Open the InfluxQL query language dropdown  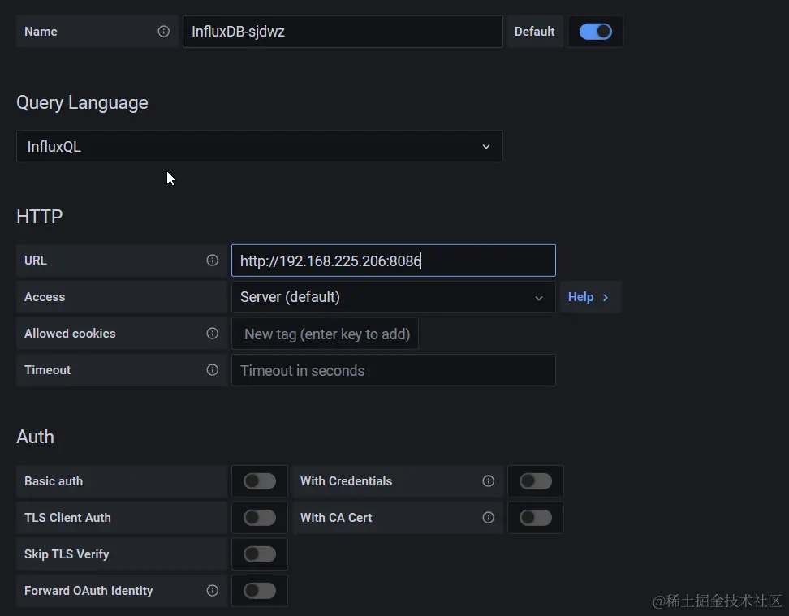coord(260,146)
